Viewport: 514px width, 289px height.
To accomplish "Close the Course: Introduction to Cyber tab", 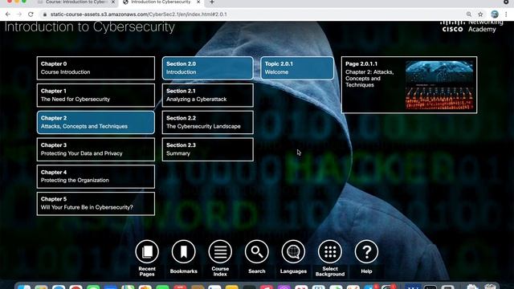I will (113, 2).
